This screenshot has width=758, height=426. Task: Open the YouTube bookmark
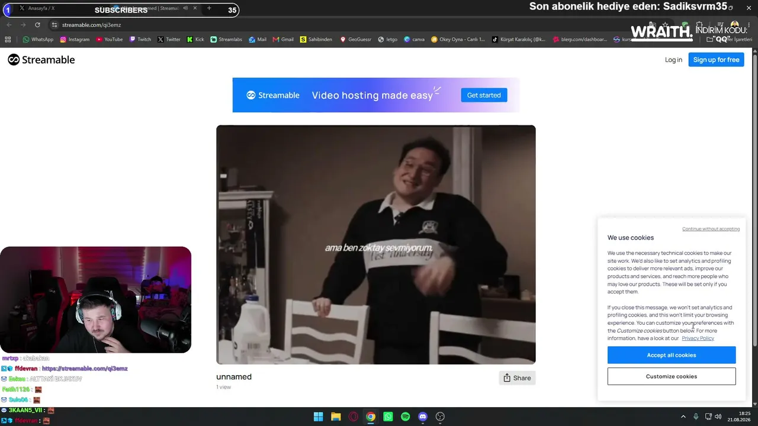(109, 40)
